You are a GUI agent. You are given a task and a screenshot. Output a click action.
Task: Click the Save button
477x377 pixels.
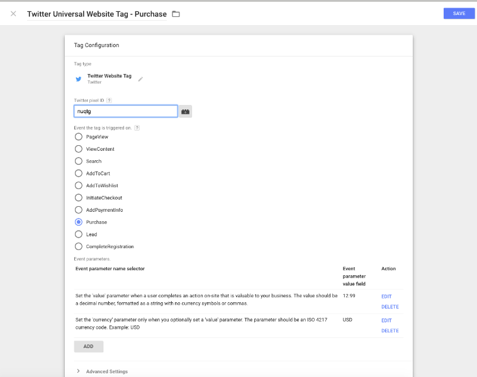pyautogui.click(x=459, y=13)
